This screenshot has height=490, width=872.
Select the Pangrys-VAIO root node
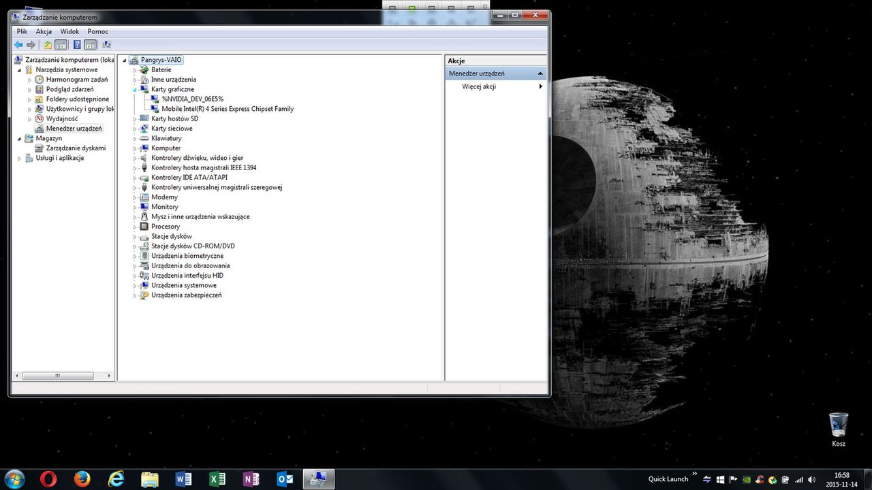tap(161, 60)
